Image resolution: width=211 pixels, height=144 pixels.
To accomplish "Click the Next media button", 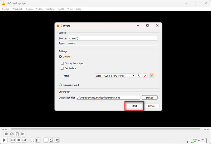I will pyautogui.click(x=24, y=140).
